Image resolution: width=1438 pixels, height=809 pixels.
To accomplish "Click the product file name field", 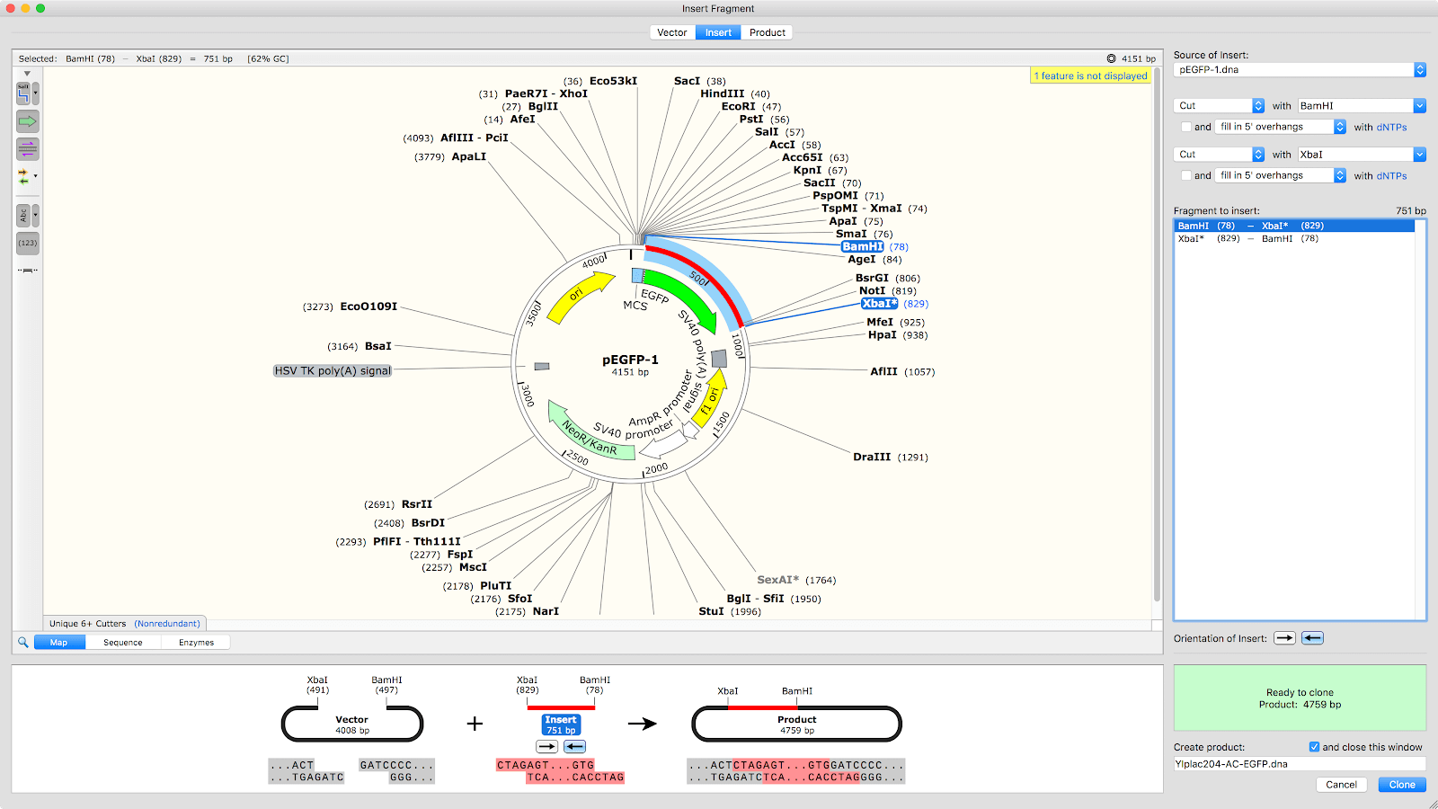I will coord(1299,764).
